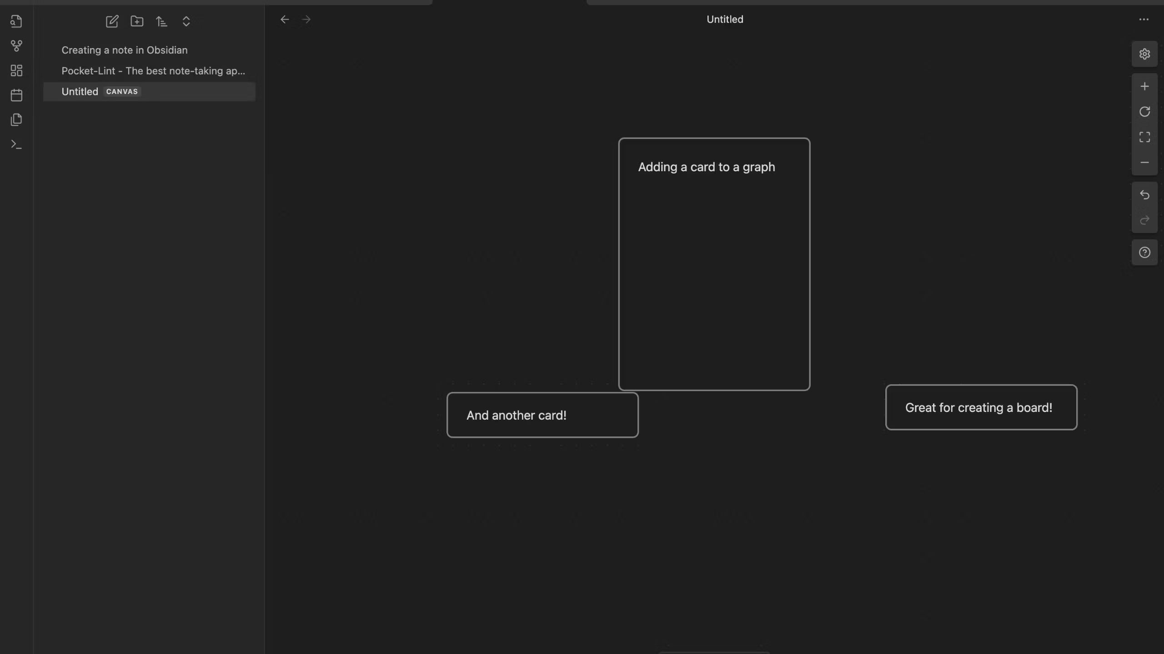Select the search-in-file icon at sidebar top

[16, 21]
